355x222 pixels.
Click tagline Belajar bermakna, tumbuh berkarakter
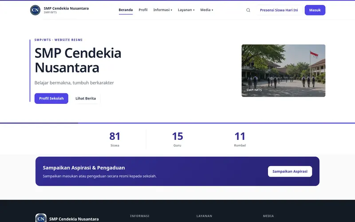click(74, 83)
